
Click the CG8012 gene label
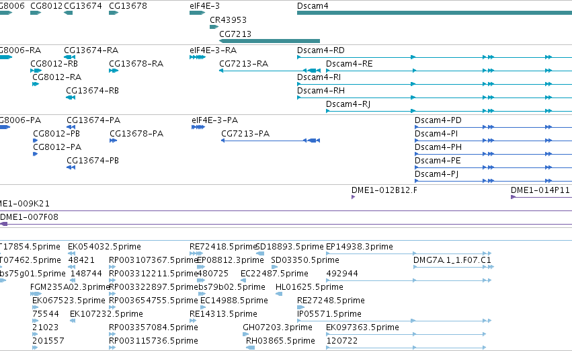[46, 6]
